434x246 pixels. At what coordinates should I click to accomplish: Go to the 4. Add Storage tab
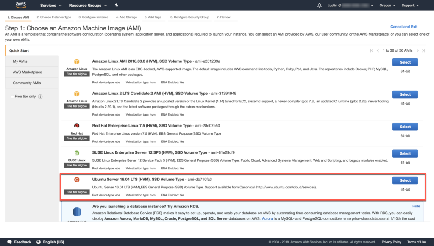(126, 17)
